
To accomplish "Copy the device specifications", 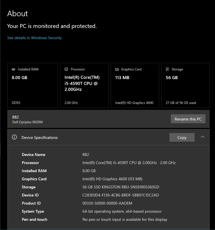I will (182, 137).
